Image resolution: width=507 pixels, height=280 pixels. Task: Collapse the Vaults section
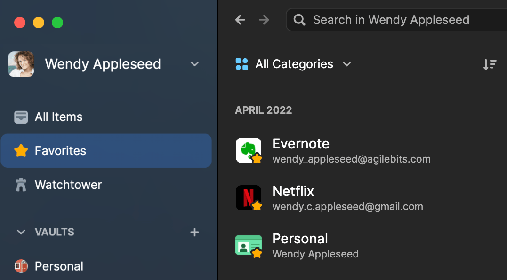point(21,232)
